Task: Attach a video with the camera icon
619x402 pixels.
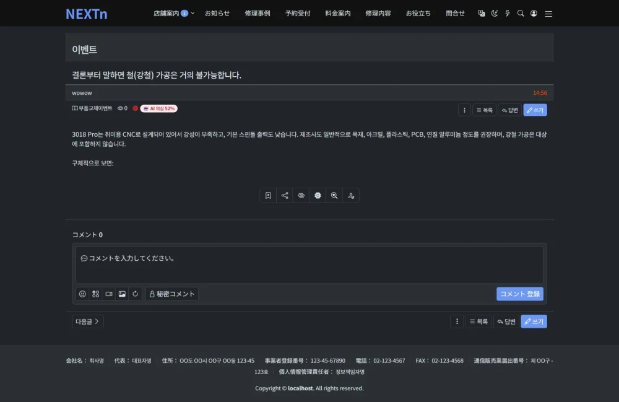Action: click(x=109, y=294)
